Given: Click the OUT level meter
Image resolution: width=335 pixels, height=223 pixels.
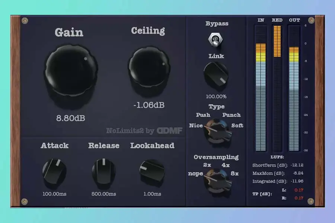Looking at the screenshot, I should [294, 88].
